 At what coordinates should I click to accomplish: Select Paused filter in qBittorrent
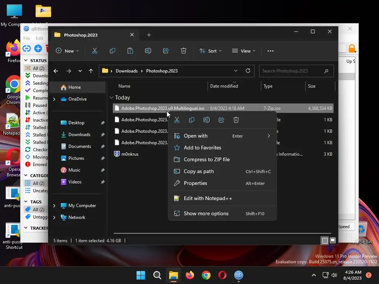(36, 105)
